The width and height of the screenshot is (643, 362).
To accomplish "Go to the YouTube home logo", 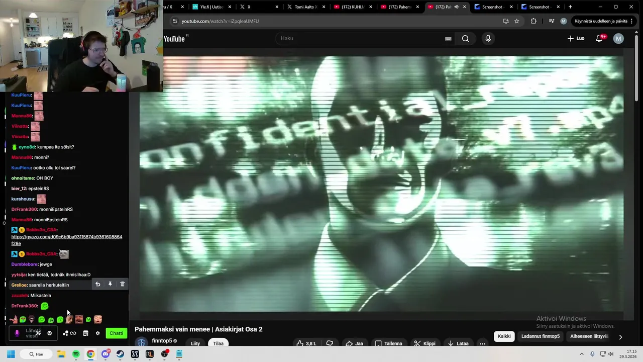I will coord(175,39).
